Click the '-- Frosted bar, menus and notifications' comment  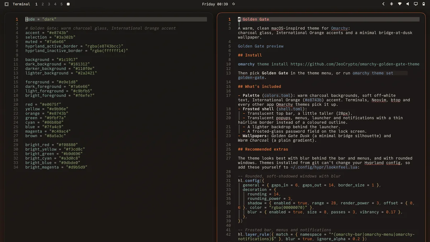pos(285,230)
